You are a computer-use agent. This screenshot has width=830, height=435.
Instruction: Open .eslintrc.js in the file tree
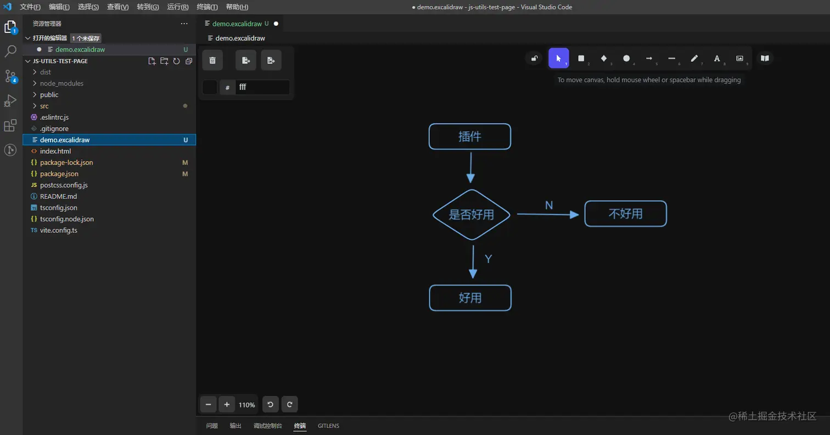(x=109, y=117)
